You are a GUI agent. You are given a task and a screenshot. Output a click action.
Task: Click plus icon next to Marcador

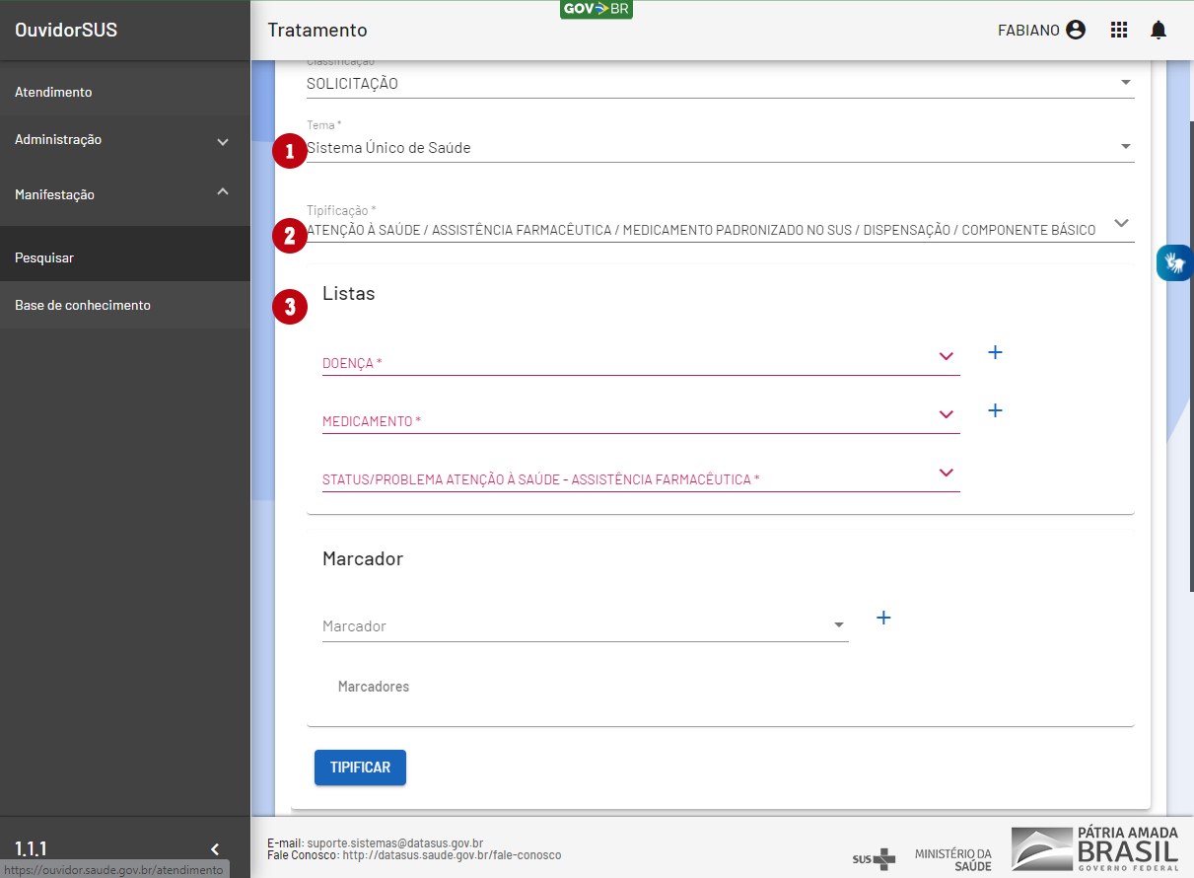coord(883,618)
